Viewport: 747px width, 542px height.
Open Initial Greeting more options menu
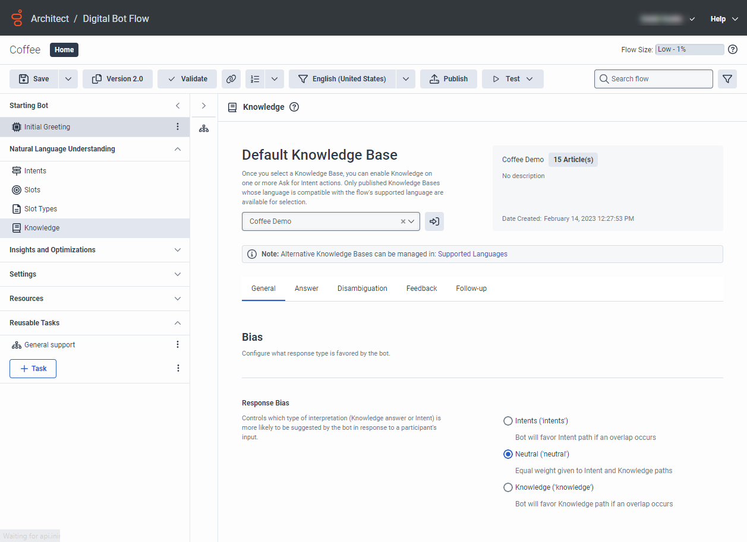click(x=178, y=127)
